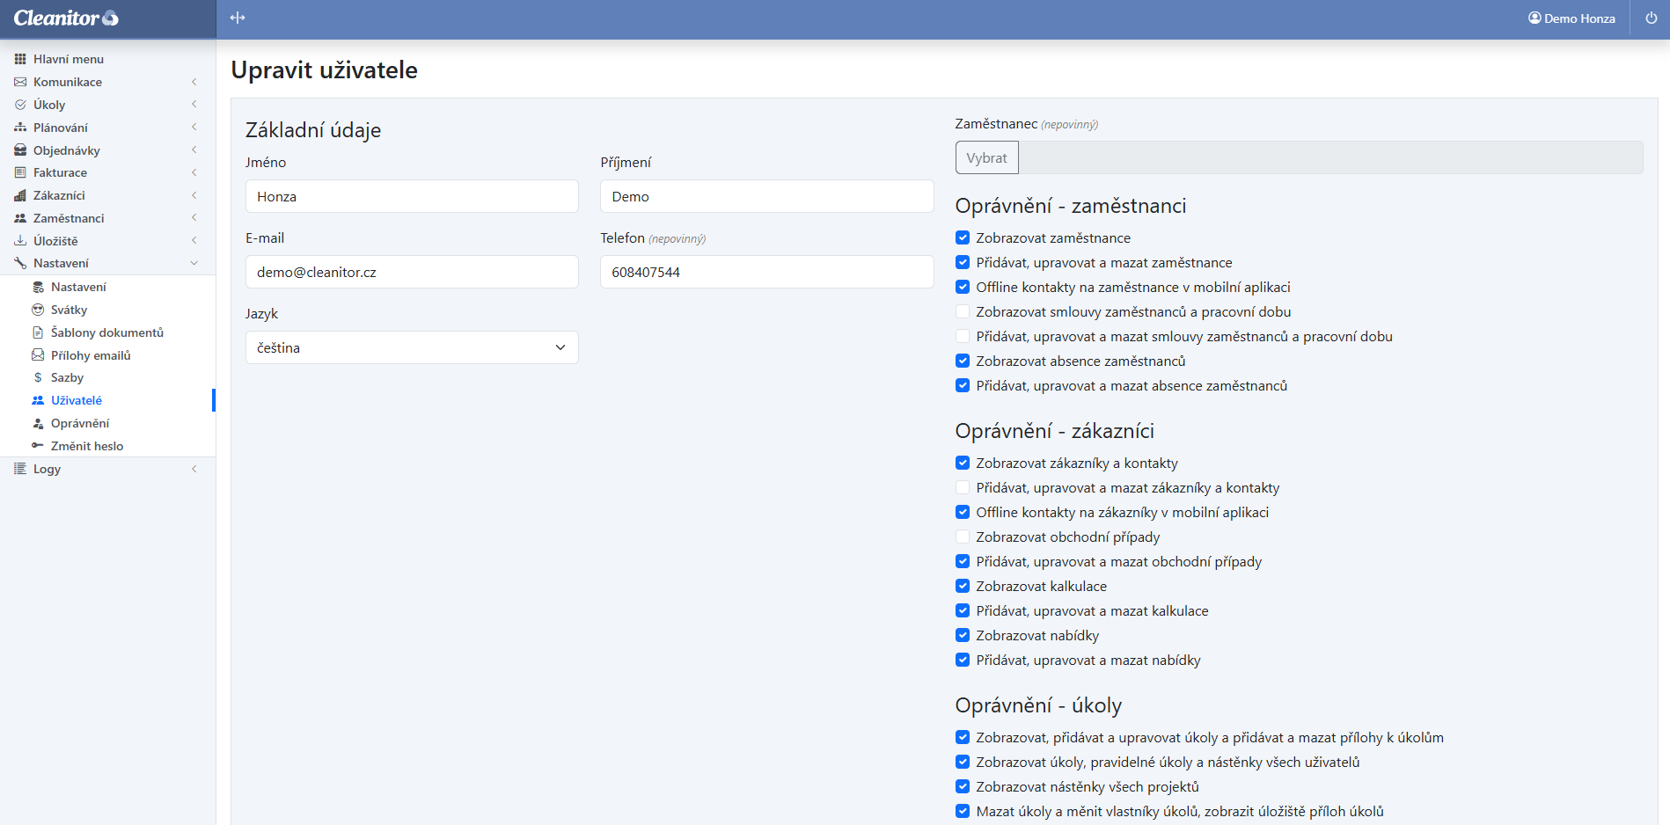The height and width of the screenshot is (825, 1670).
Task: Open the Uživatelé link in sidebar
Action: pos(77,400)
